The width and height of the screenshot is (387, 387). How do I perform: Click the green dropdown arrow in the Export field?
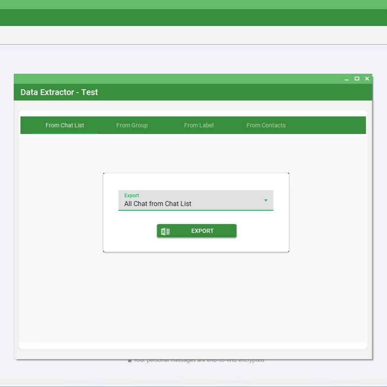[266, 200]
